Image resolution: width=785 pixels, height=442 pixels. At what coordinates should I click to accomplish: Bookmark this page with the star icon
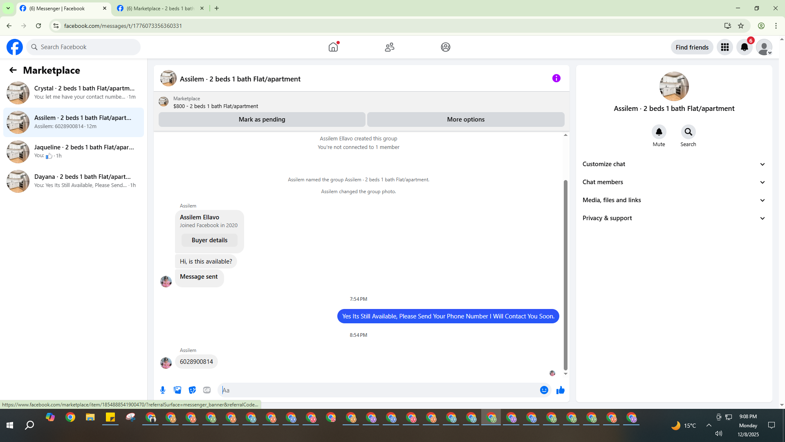pos(741,26)
